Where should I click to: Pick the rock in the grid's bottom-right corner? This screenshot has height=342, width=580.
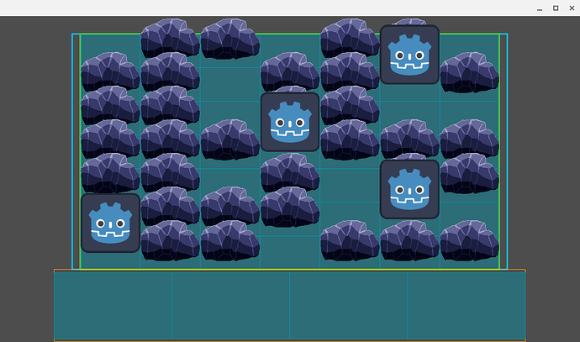pos(469,240)
